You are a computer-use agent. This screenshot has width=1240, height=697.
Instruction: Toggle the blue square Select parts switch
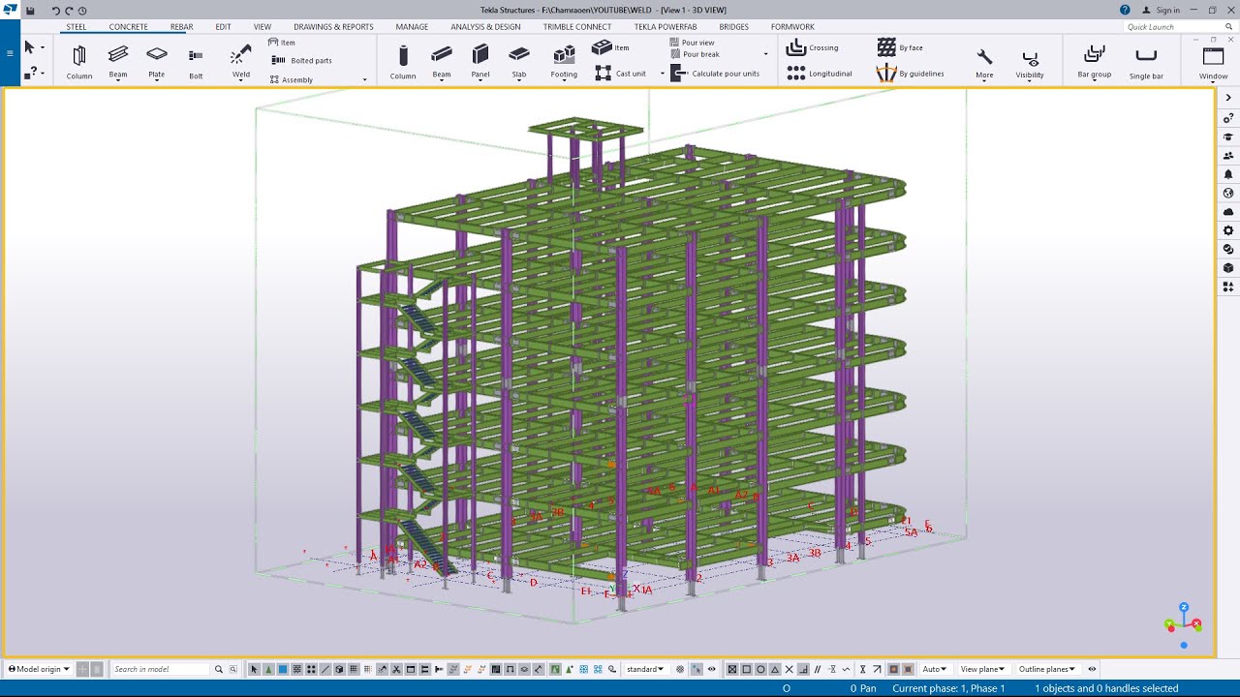coord(283,669)
